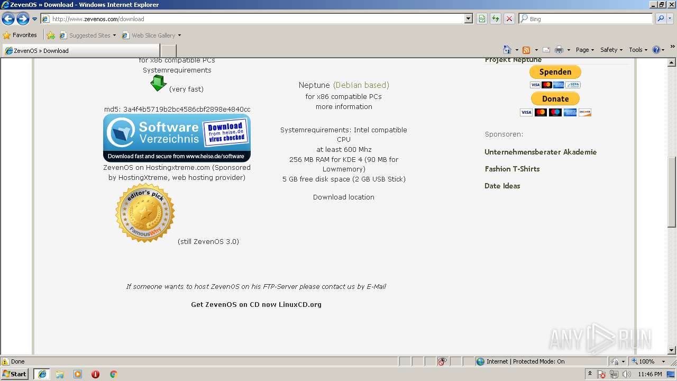Click the volume speaker tray icon
Screen dimensions: 677x381
[x=627, y=374]
